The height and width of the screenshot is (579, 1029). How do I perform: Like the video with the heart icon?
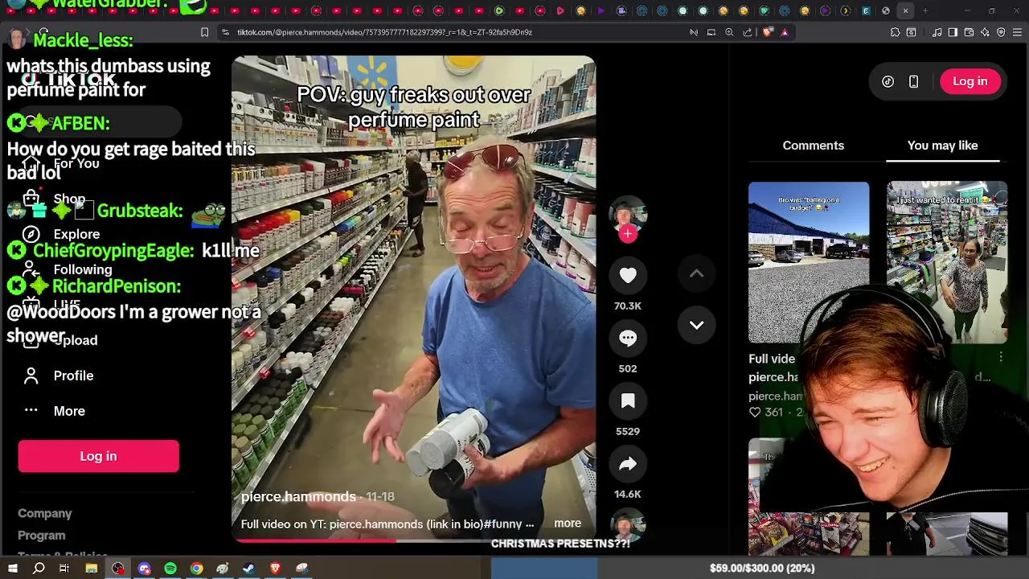coord(628,276)
